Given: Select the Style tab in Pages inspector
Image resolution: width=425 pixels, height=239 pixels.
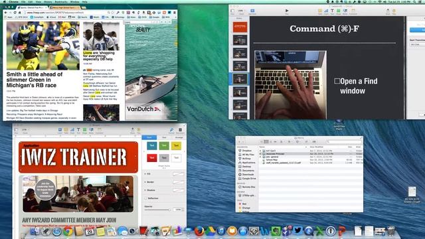Looking at the screenshot, I should click(x=149, y=137).
